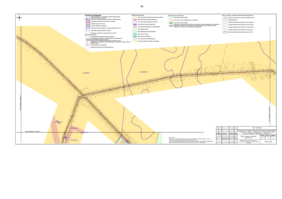Click the pink public-business zone swatch
Image resolution: width=282 pixels, height=199 pixels.
click(135, 20)
